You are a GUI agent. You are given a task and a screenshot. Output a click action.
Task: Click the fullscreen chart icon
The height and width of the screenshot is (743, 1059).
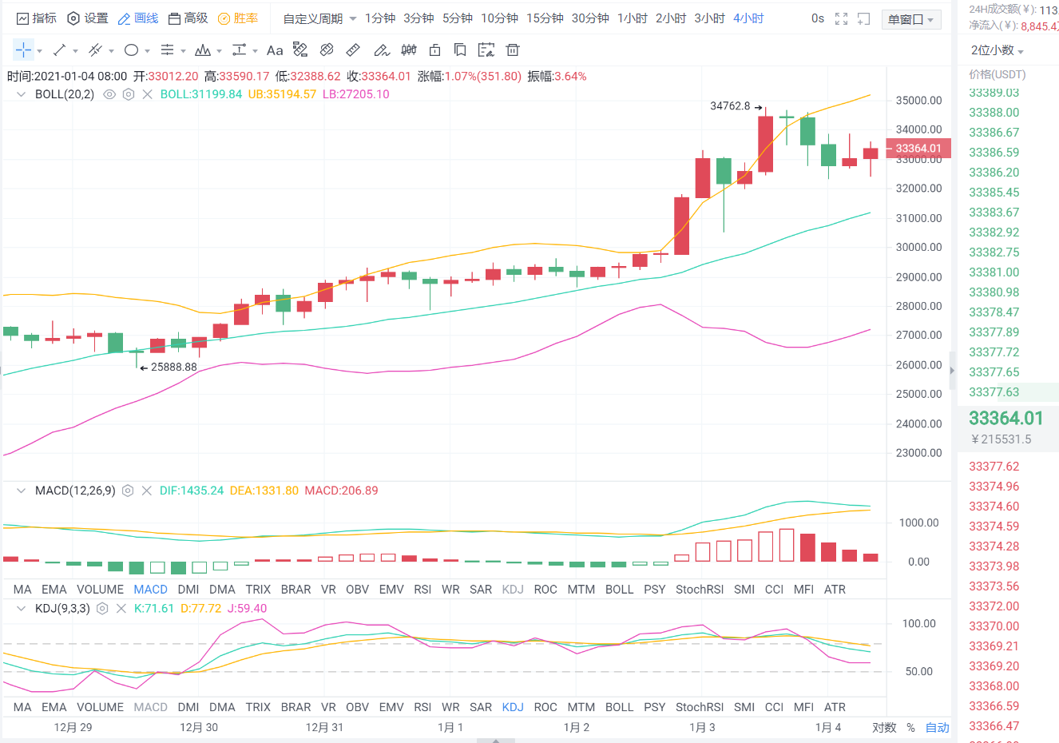pos(842,18)
